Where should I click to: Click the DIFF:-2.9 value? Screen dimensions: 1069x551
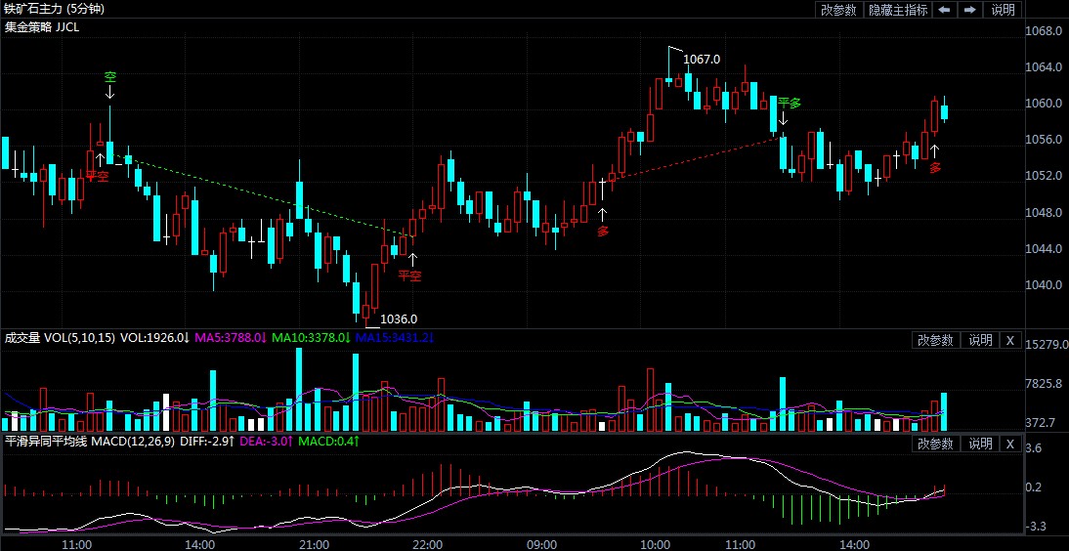pos(208,442)
